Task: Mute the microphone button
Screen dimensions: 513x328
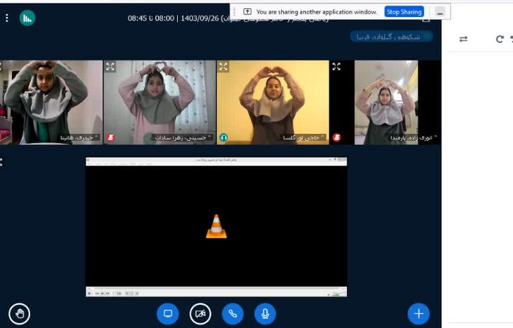Action: point(265,314)
